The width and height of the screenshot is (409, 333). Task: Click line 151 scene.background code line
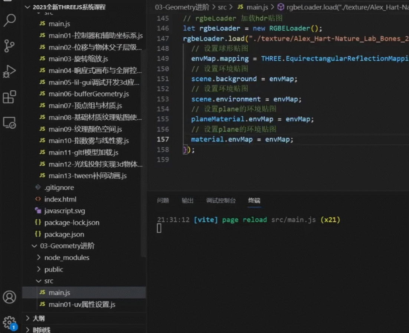[x=244, y=79]
